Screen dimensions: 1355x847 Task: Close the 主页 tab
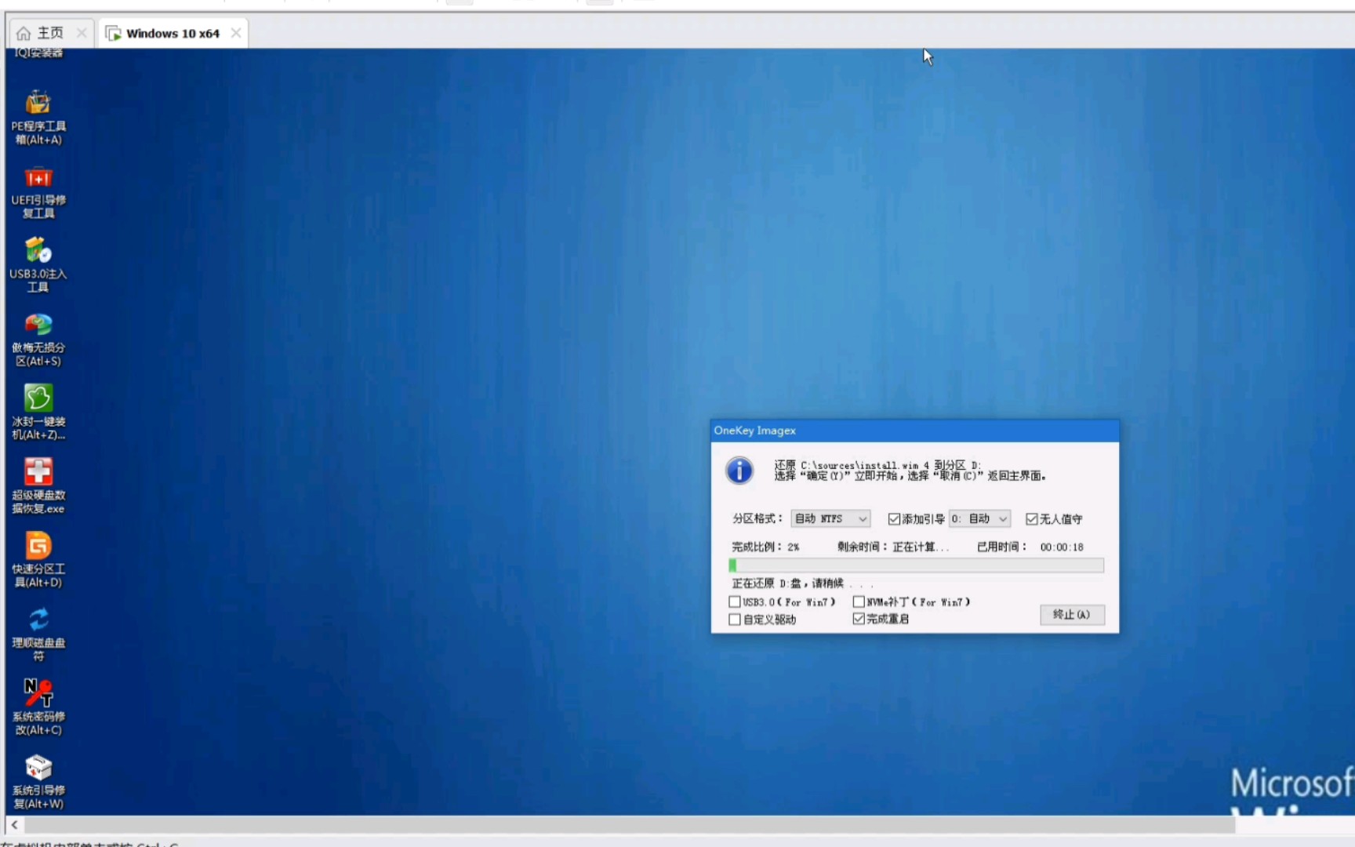[82, 33]
